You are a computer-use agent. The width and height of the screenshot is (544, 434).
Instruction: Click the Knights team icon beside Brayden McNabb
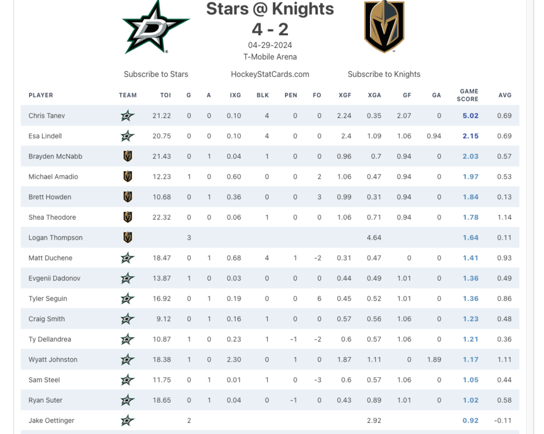[128, 156]
